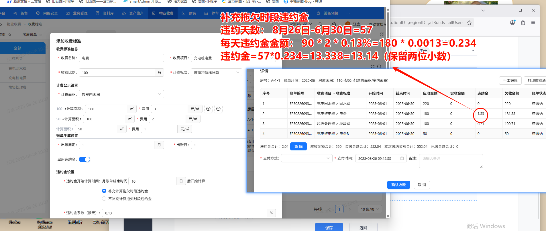This screenshot has width=546, height=231.
Task: Click the 物业收费 breadcrumb link
Action: point(14,24)
